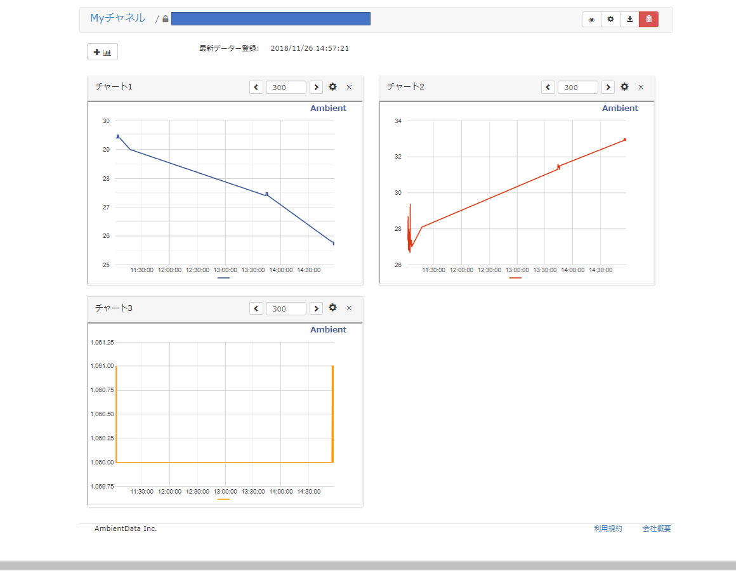
Task: Go to next data in チャート3
Action: tap(317, 308)
